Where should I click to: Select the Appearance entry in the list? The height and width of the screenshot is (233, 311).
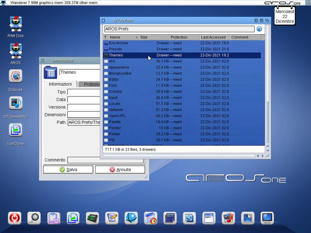pyautogui.click(x=119, y=67)
